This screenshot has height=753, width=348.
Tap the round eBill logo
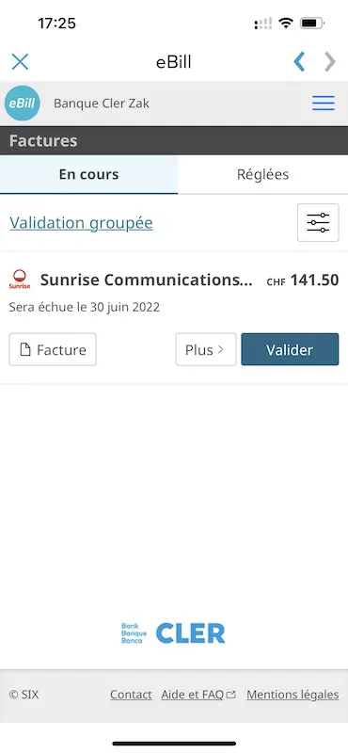(x=22, y=104)
